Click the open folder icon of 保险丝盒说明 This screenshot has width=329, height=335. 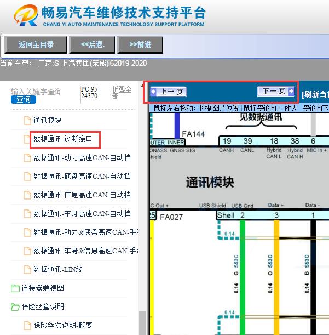click(15, 307)
